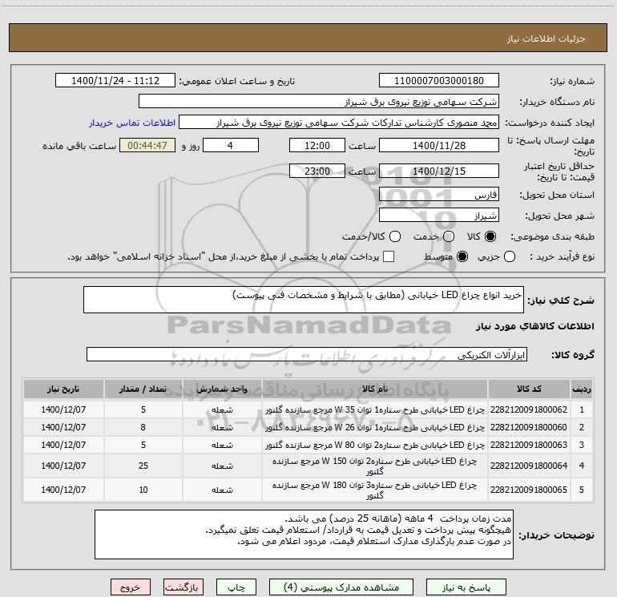Click the price validity date 1400/12/15

coord(439,171)
